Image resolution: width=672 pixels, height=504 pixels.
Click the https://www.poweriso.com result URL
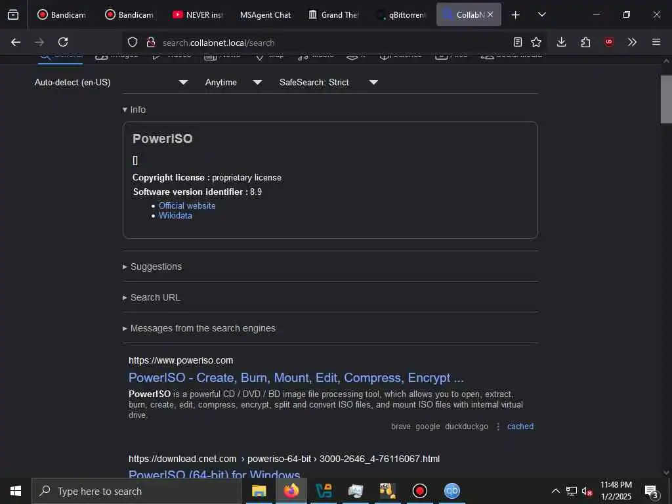pos(181,360)
